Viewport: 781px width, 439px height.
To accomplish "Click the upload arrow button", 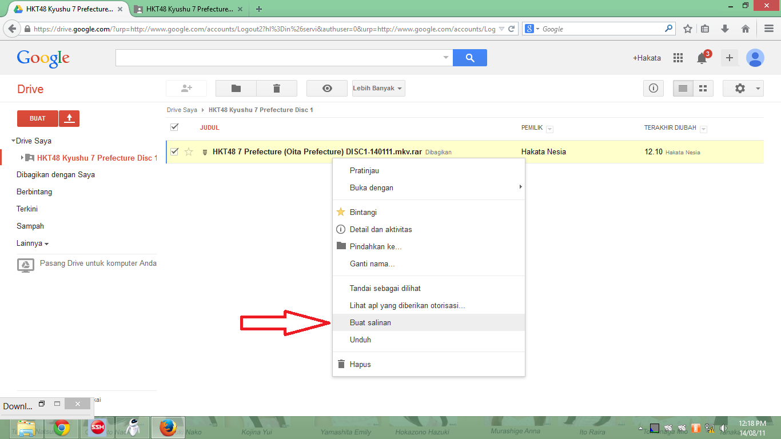I will coord(69,118).
